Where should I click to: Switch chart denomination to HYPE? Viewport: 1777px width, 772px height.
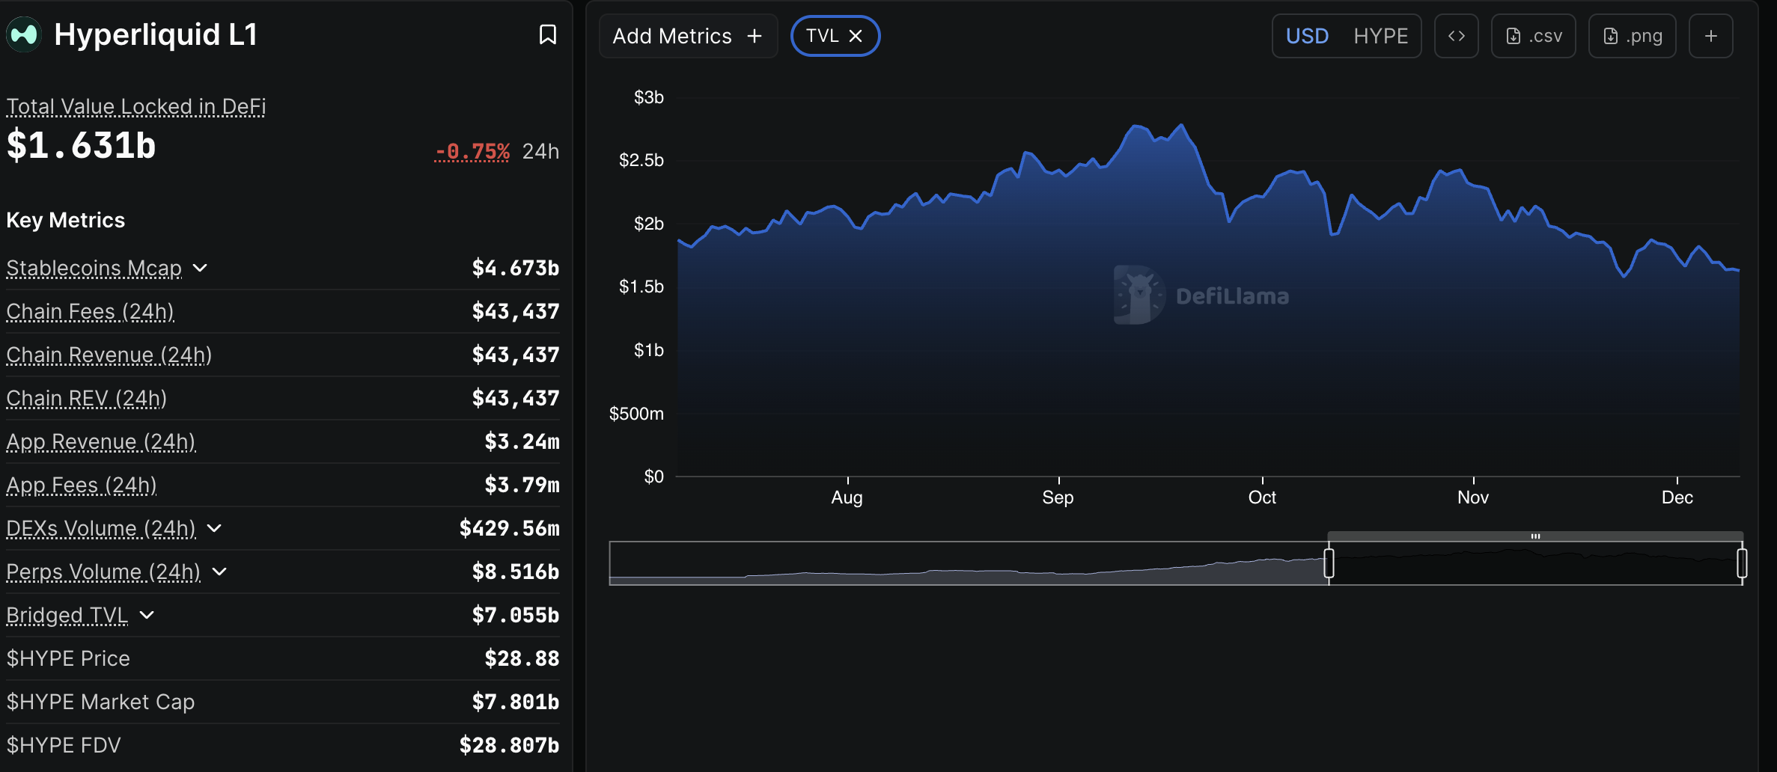point(1381,35)
